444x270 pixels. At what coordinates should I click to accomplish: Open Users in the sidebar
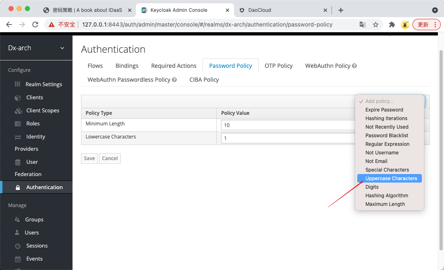pos(32,232)
